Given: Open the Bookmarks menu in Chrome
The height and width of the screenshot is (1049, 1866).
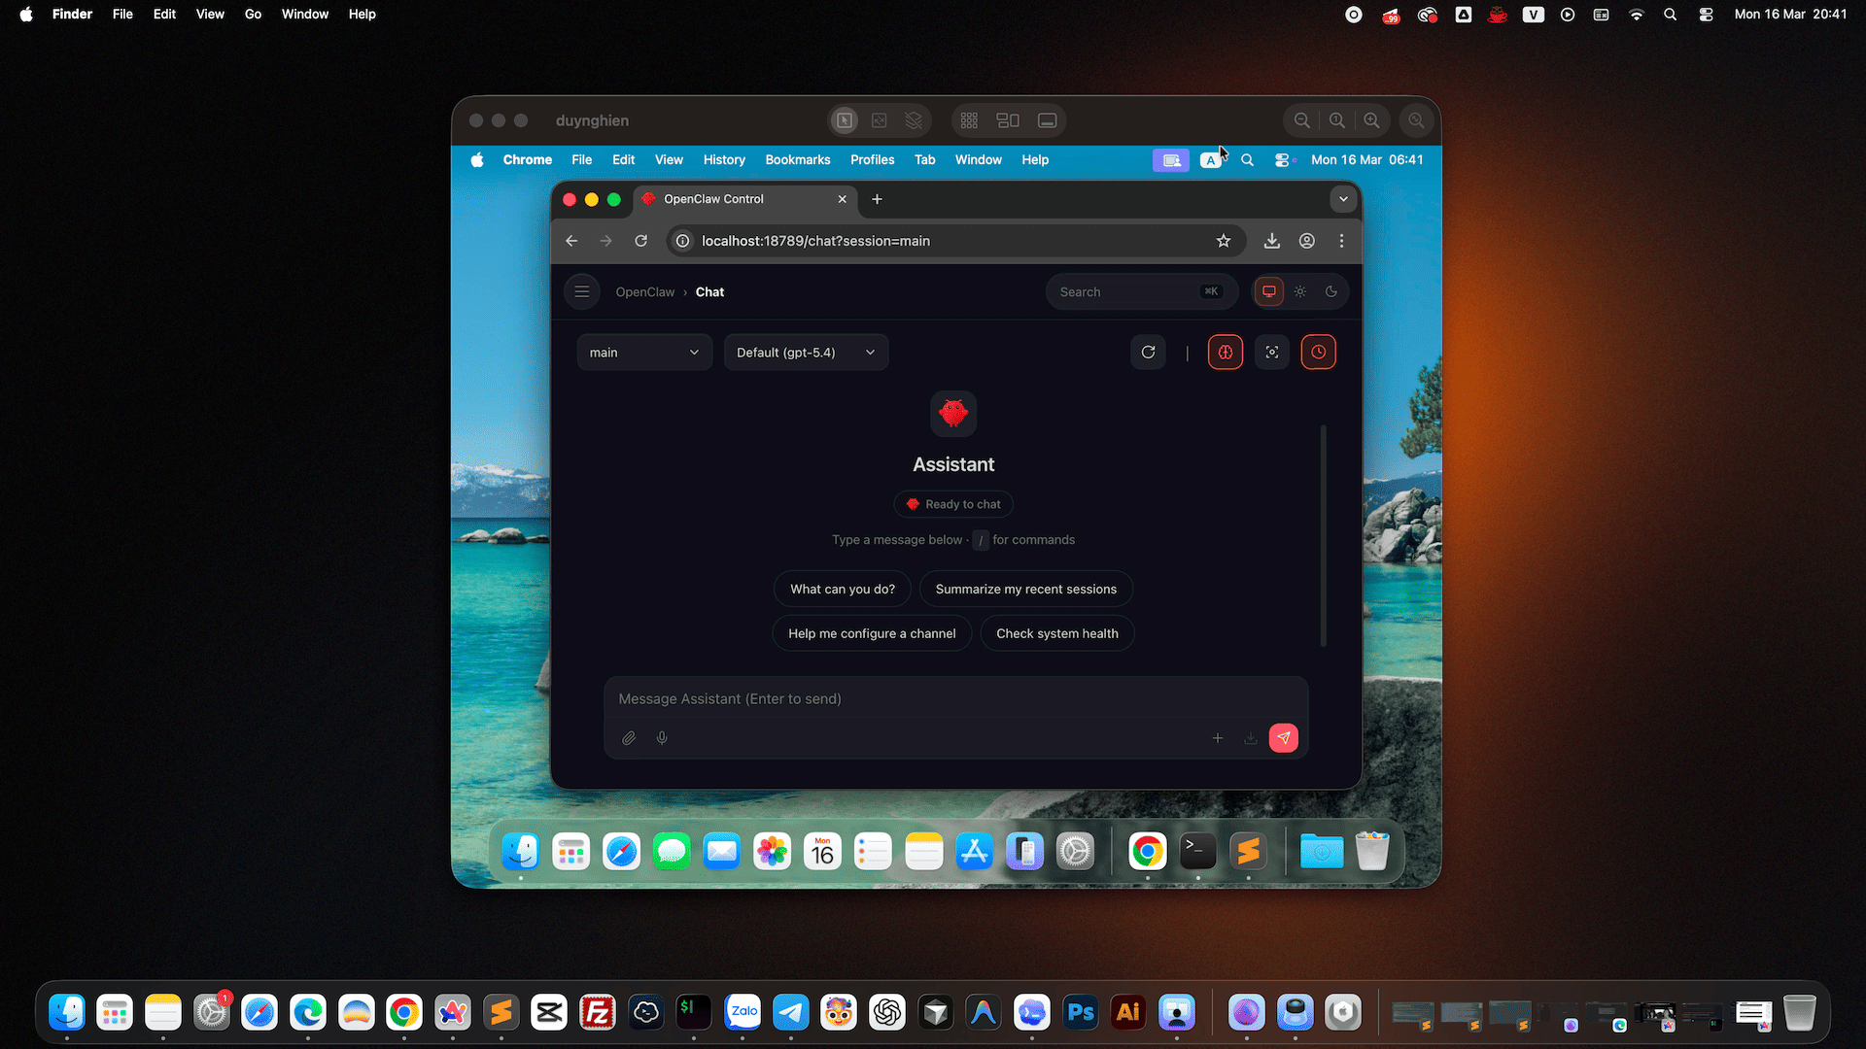Looking at the screenshot, I should coord(797,160).
